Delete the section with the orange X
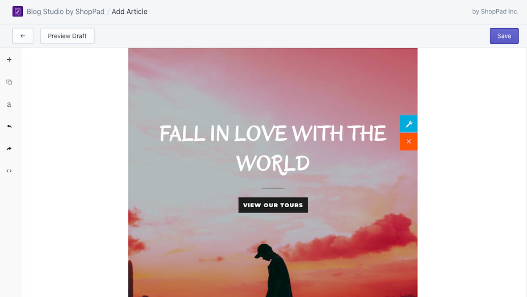 pyautogui.click(x=409, y=141)
